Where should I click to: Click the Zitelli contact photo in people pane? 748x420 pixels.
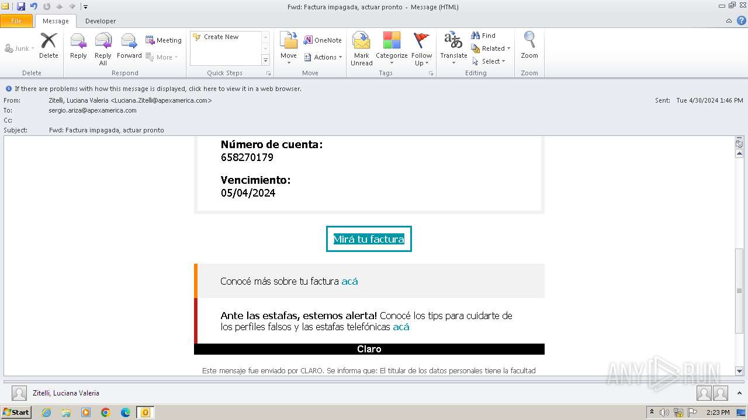click(x=19, y=393)
